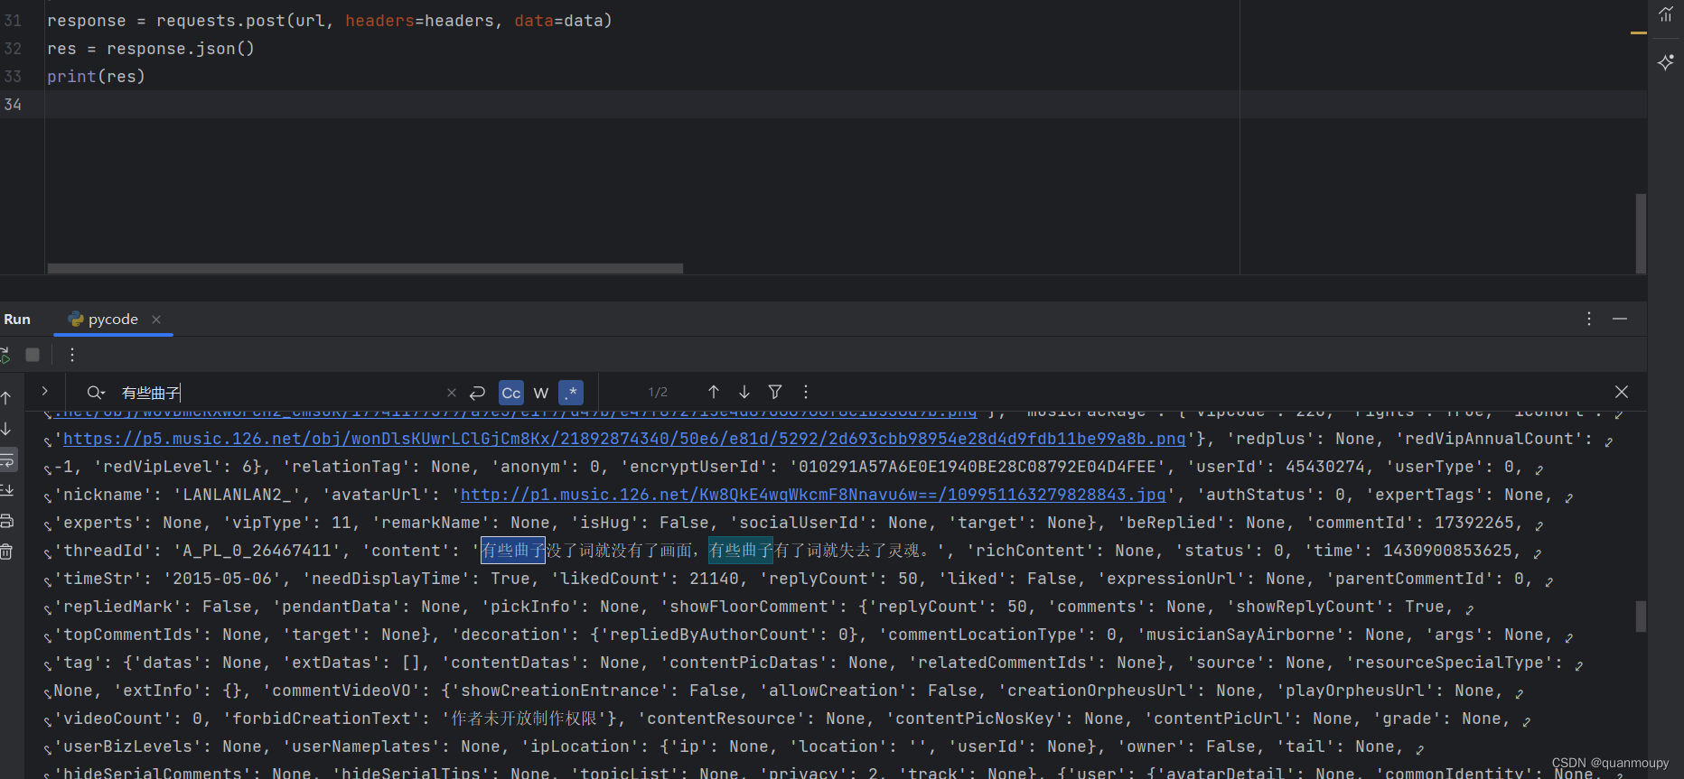
Task: Open more run toolbar actions menu
Action: [72, 355]
